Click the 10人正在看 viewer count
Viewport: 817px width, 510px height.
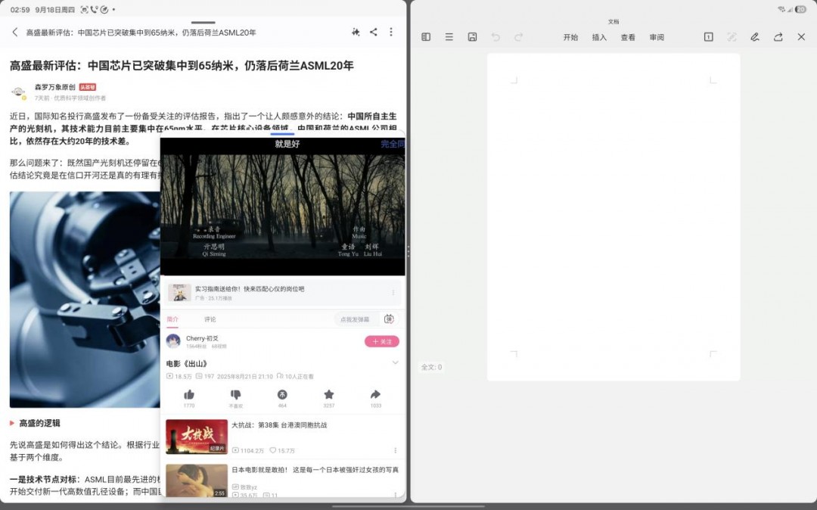(295, 376)
